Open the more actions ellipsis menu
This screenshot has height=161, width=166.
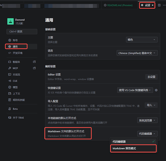click(x=164, y=5)
